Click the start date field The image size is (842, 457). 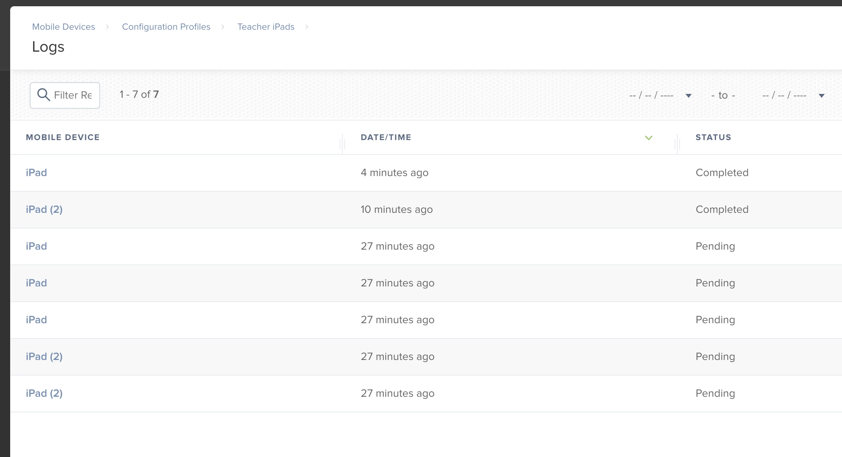tap(651, 95)
